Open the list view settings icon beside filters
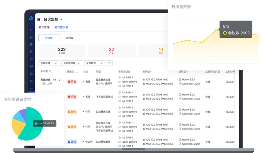 110,63
